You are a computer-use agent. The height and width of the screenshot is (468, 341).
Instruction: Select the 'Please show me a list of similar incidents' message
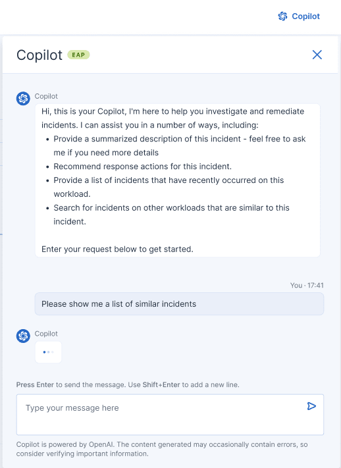click(x=179, y=304)
